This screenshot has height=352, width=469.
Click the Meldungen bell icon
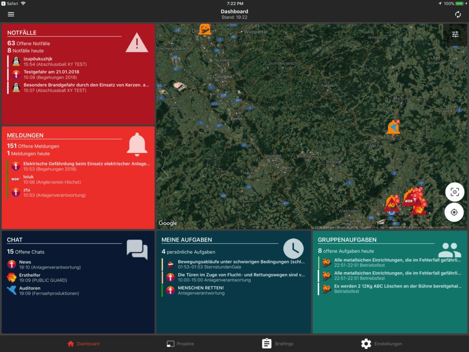[137, 145]
